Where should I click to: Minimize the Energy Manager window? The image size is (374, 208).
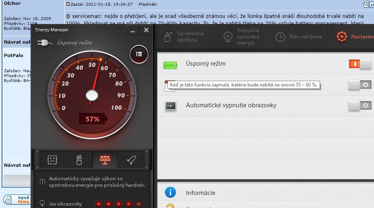(132, 30)
